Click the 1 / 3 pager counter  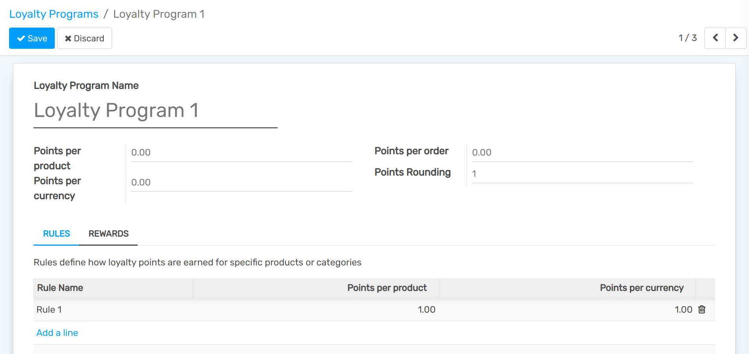tap(687, 38)
